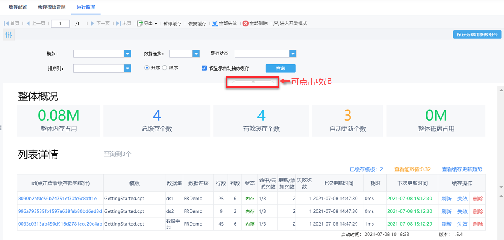Click the 上次更新时间 column header
This screenshot has height=240, width=504.
pyautogui.click(x=338, y=183)
